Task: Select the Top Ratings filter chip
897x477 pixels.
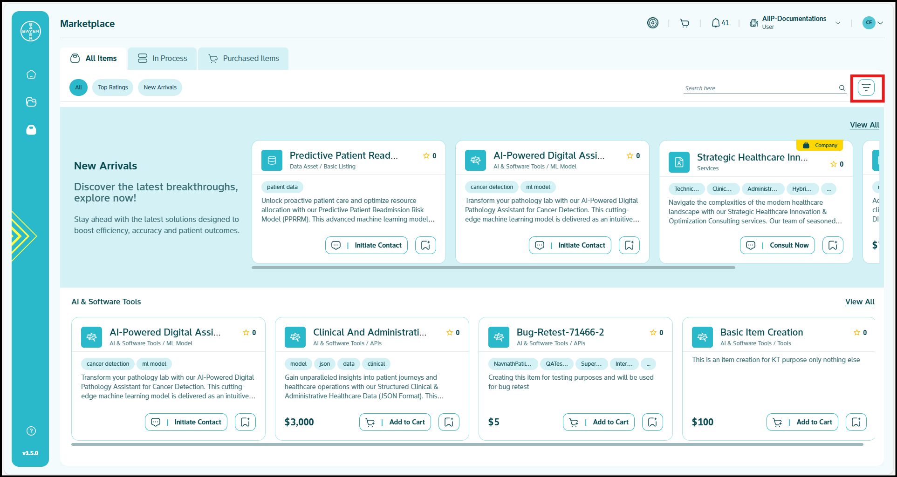Action: coord(113,87)
